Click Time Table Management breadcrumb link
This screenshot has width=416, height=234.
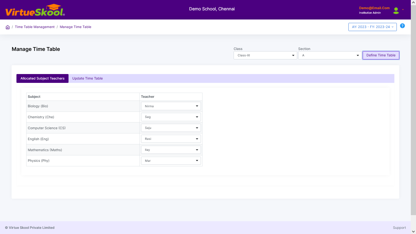pyautogui.click(x=35, y=27)
